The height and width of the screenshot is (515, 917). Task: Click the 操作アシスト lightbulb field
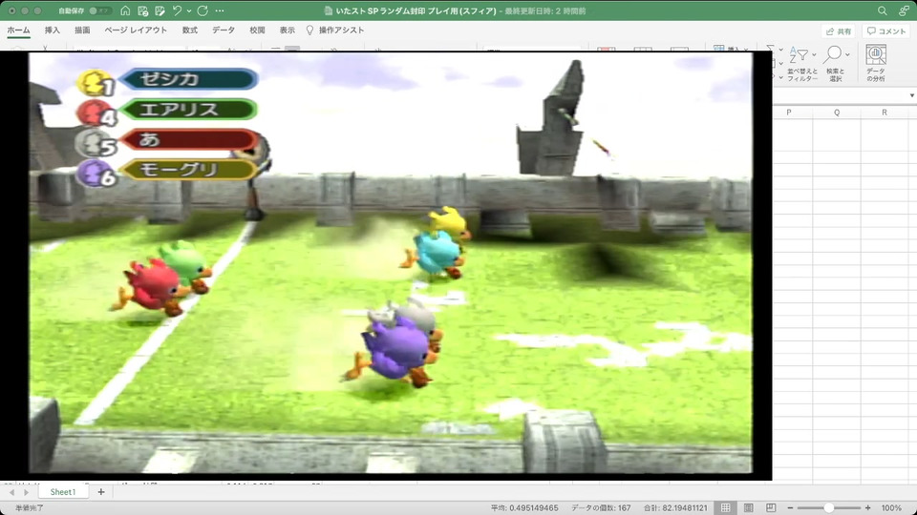click(335, 30)
